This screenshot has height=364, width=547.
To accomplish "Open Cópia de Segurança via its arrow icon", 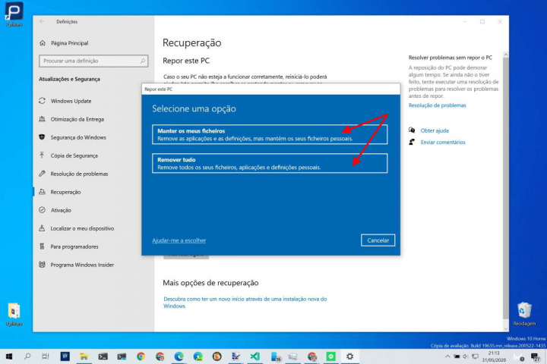I will tap(43, 155).
